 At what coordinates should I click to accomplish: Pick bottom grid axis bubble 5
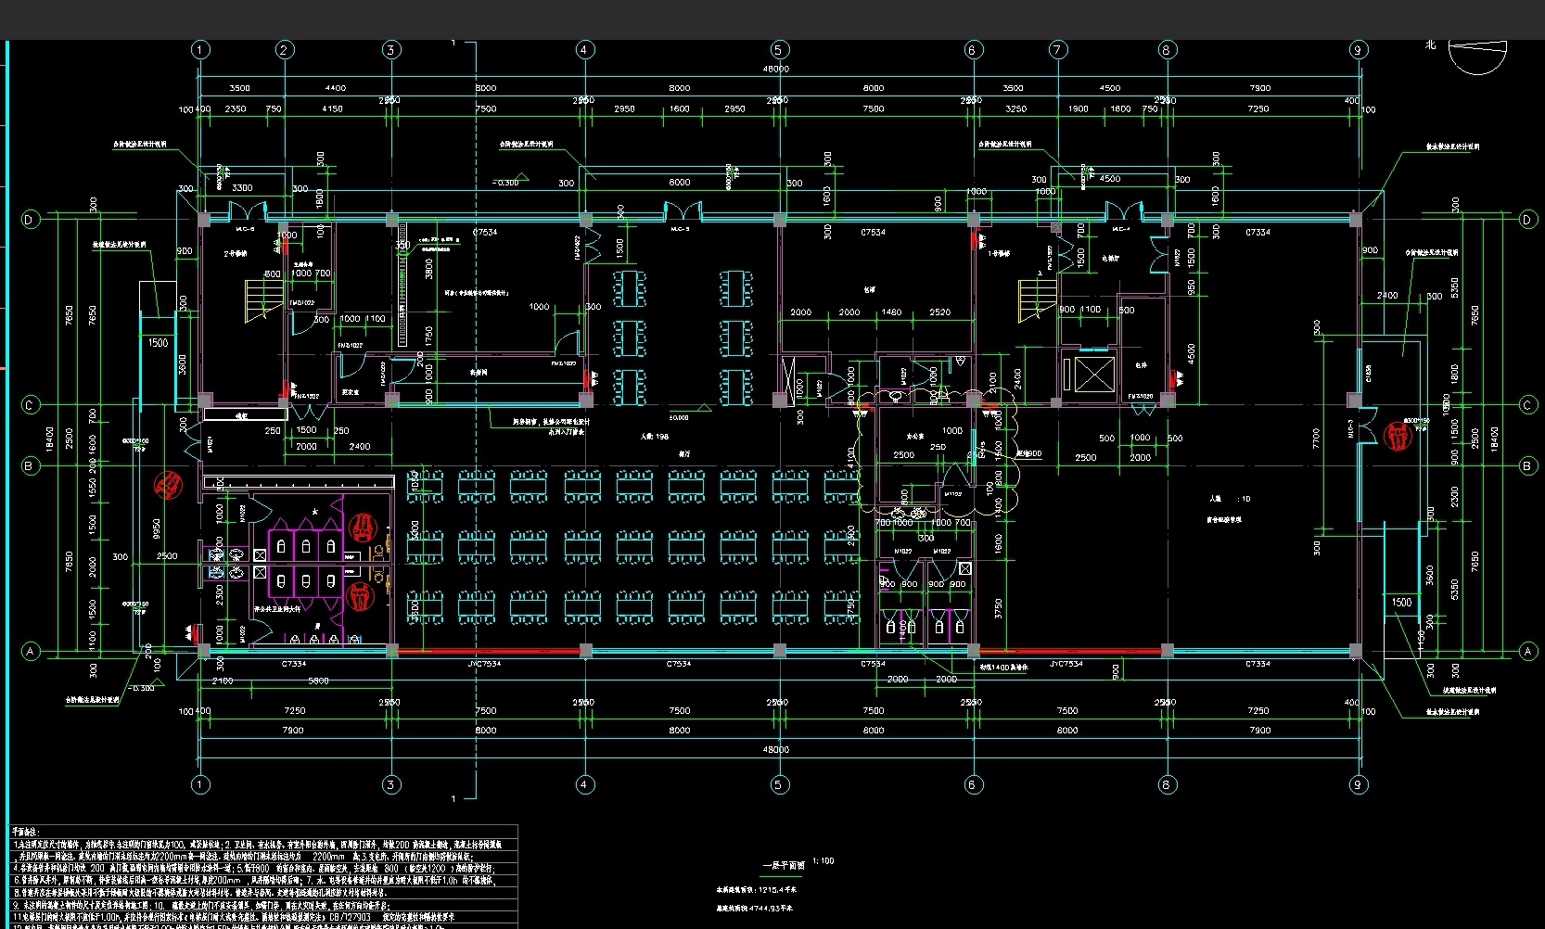(778, 784)
